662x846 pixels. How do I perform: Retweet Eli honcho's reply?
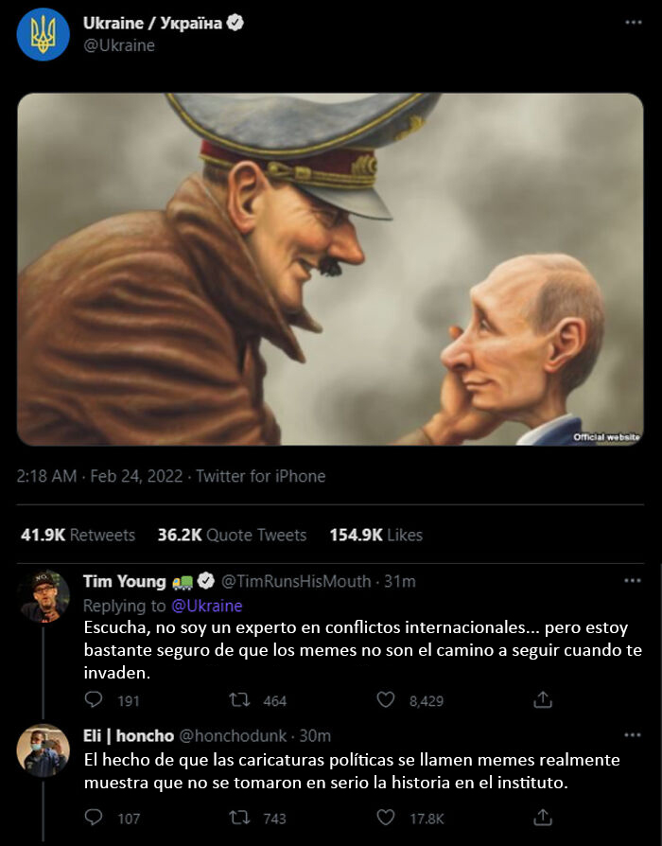[x=240, y=818]
